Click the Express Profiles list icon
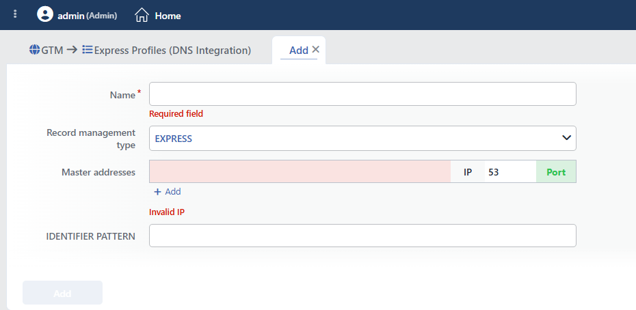 [88, 50]
